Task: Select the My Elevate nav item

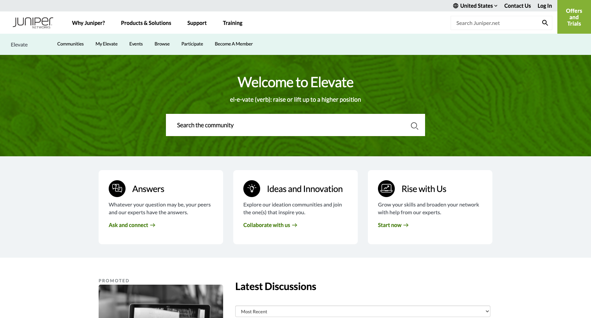Action: [x=106, y=44]
